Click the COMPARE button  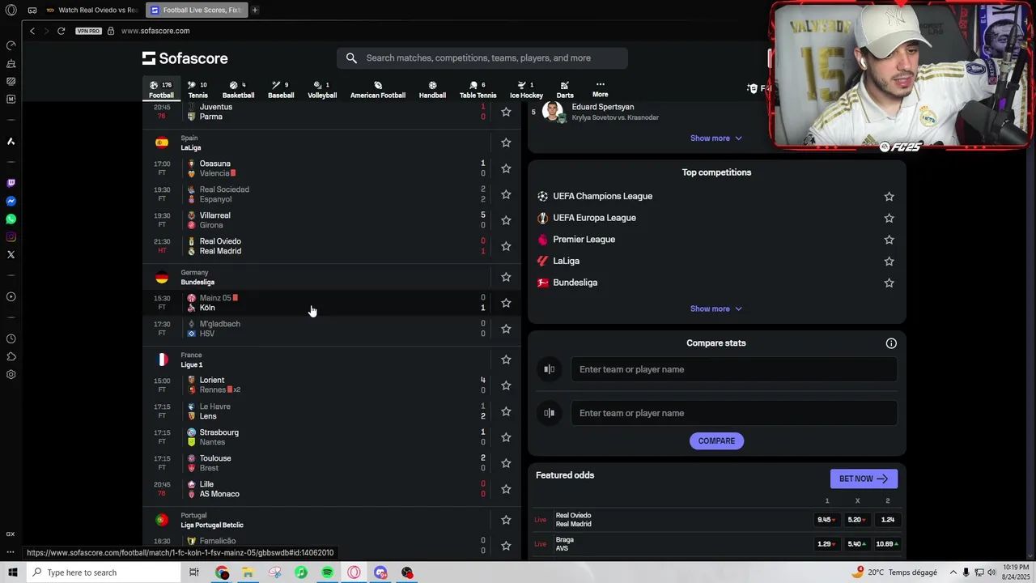716,441
